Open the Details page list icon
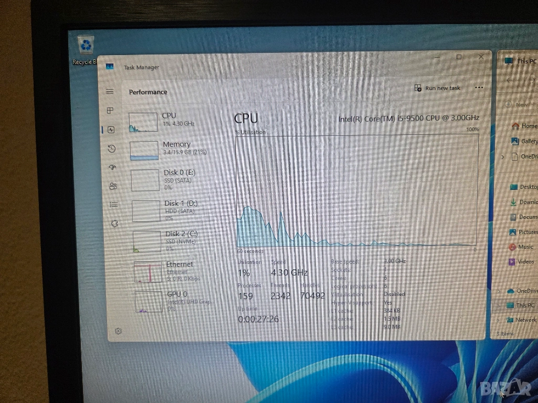The width and height of the screenshot is (538, 403). [114, 205]
